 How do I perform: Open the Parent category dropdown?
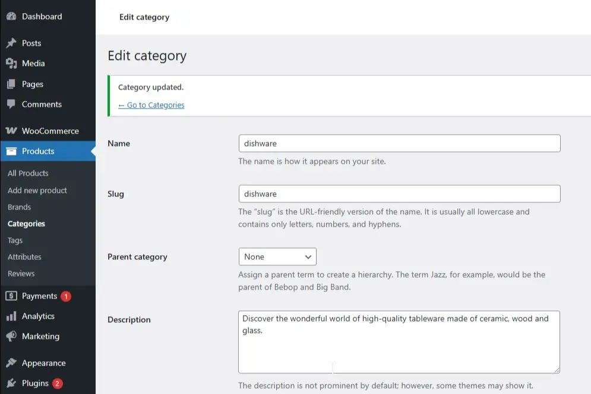[277, 256]
